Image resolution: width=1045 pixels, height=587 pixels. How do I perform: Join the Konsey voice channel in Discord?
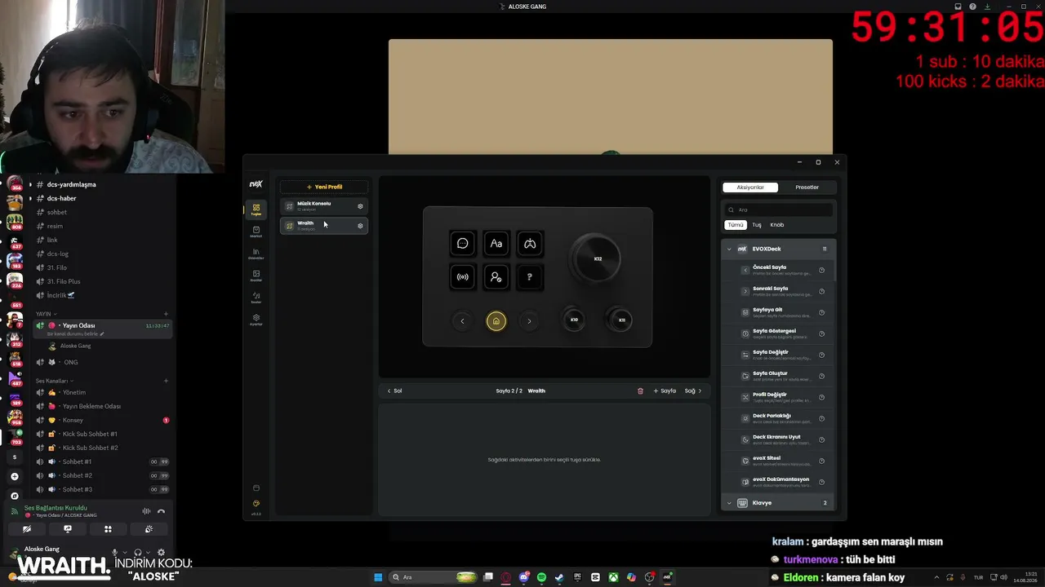pyautogui.click(x=103, y=420)
